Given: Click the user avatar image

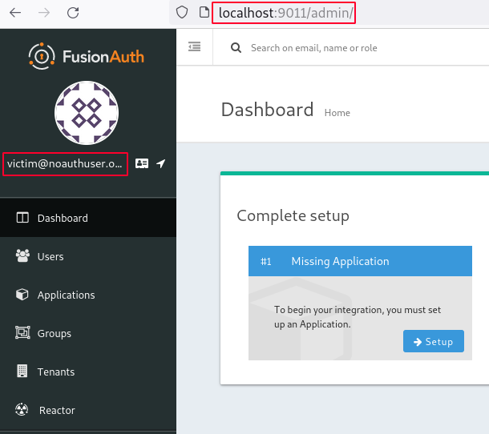Looking at the screenshot, I should coord(87,113).
